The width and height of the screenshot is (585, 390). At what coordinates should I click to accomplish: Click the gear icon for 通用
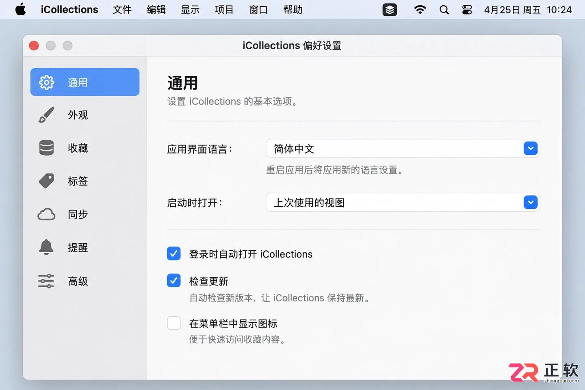(x=46, y=82)
